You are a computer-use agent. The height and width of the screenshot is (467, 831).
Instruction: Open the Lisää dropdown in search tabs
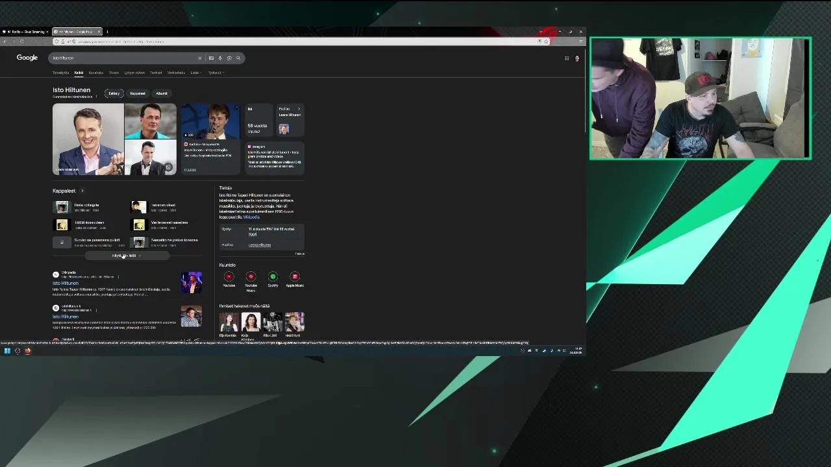coord(195,73)
